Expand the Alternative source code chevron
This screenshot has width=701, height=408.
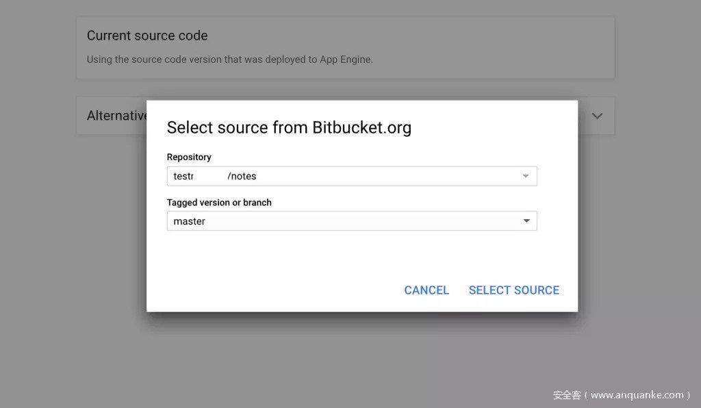coord(597,116)
